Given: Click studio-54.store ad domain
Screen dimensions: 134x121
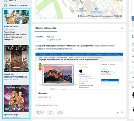Looking at the screenshot, I should (11, 80).
